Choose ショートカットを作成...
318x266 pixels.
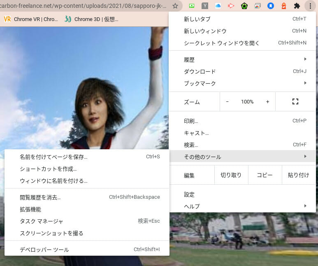(87, 169)
